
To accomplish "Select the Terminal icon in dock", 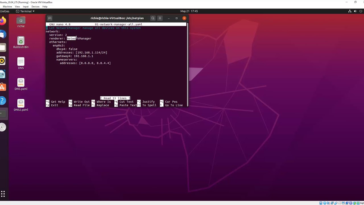I will (2, 114).
